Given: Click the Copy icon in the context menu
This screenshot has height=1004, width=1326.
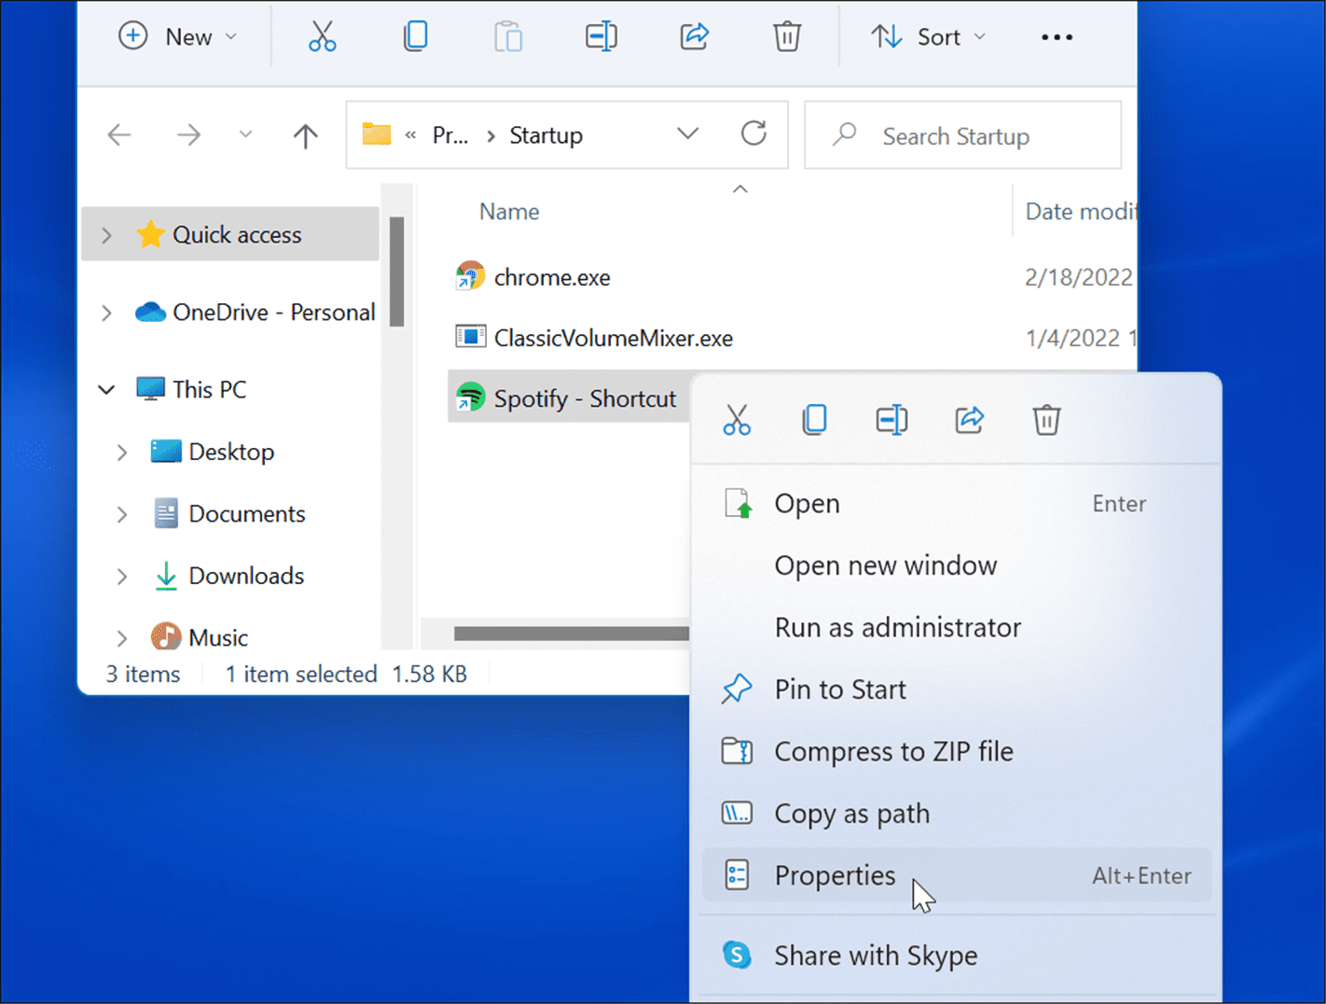Looking at the screenshot, I should click(x=814, y=420).
